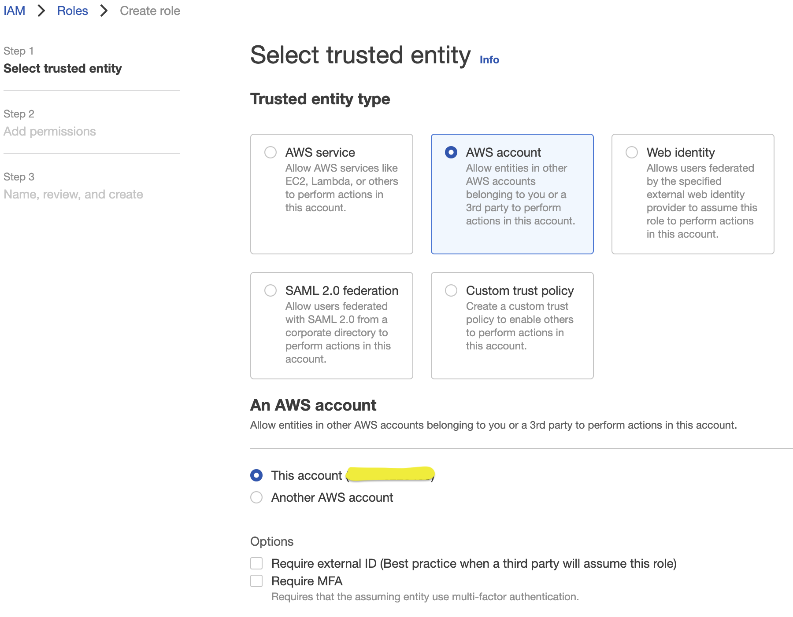Go back to Roles breadcrumb link
Image resolution: width=793 pixels, height=617 pixels.
pos(73,11)
